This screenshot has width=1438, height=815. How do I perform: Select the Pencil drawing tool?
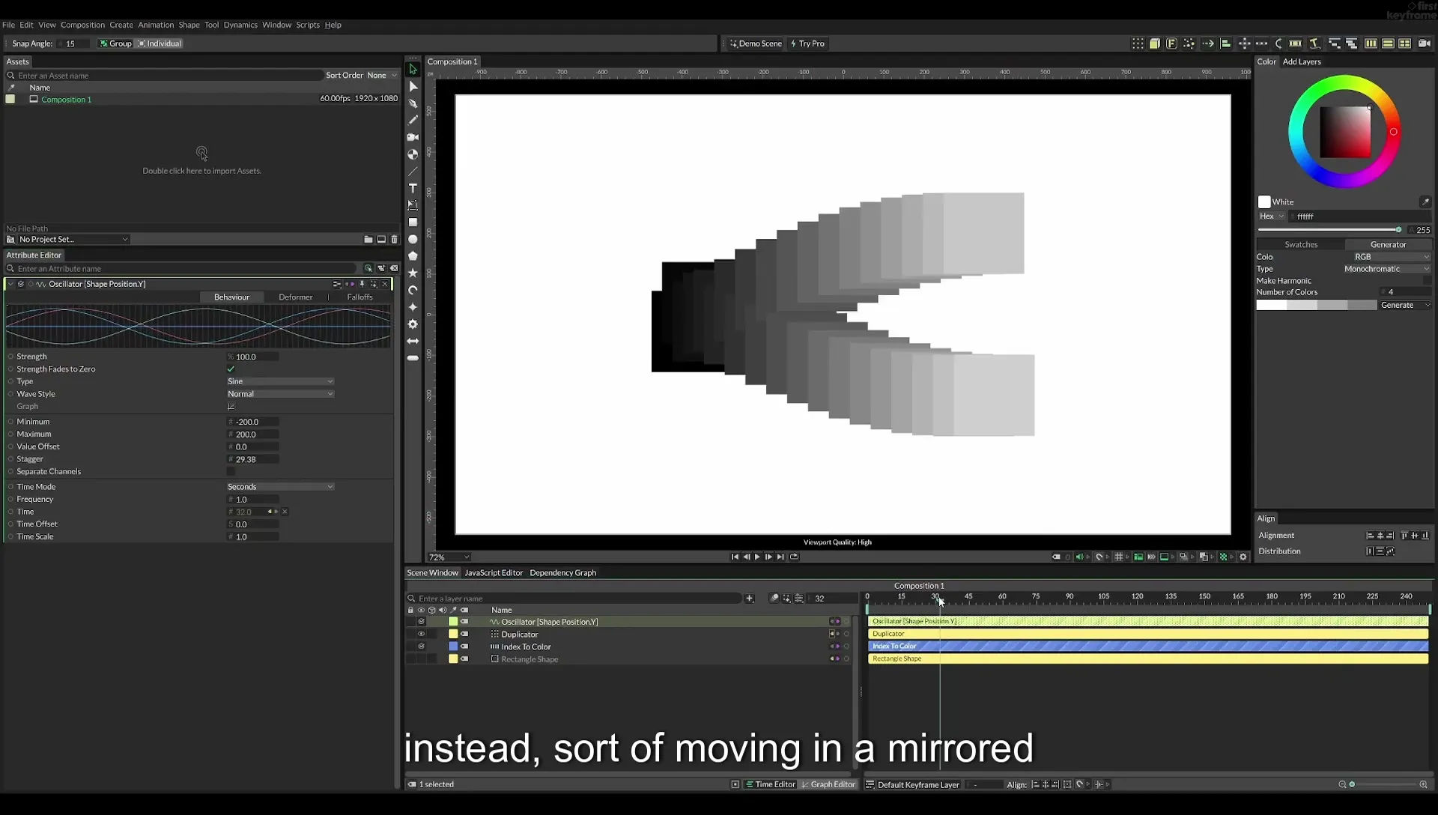pos(413,120)
